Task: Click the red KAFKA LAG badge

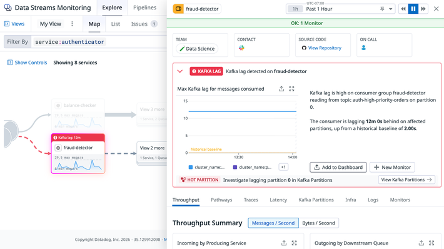Action: tap(206, 71)
